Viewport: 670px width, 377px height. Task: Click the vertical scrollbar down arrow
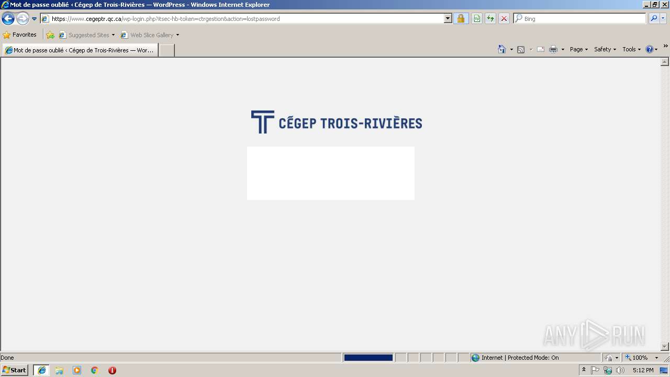tap(665, 347)
